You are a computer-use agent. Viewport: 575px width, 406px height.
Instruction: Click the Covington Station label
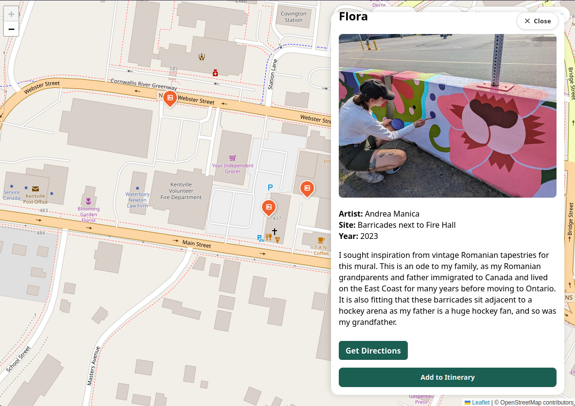[x=294, y=17]
